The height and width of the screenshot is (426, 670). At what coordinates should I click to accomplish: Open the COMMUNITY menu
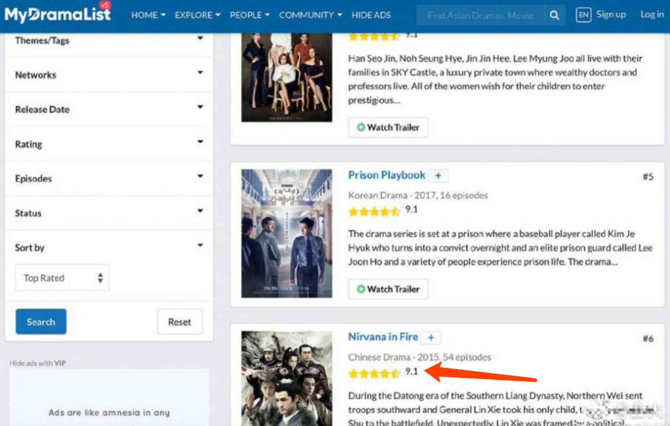[x=310, y=15]
